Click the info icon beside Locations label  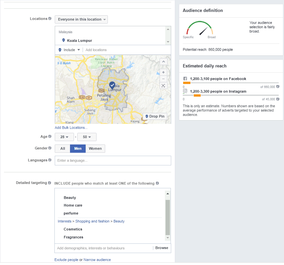point(50,19)
